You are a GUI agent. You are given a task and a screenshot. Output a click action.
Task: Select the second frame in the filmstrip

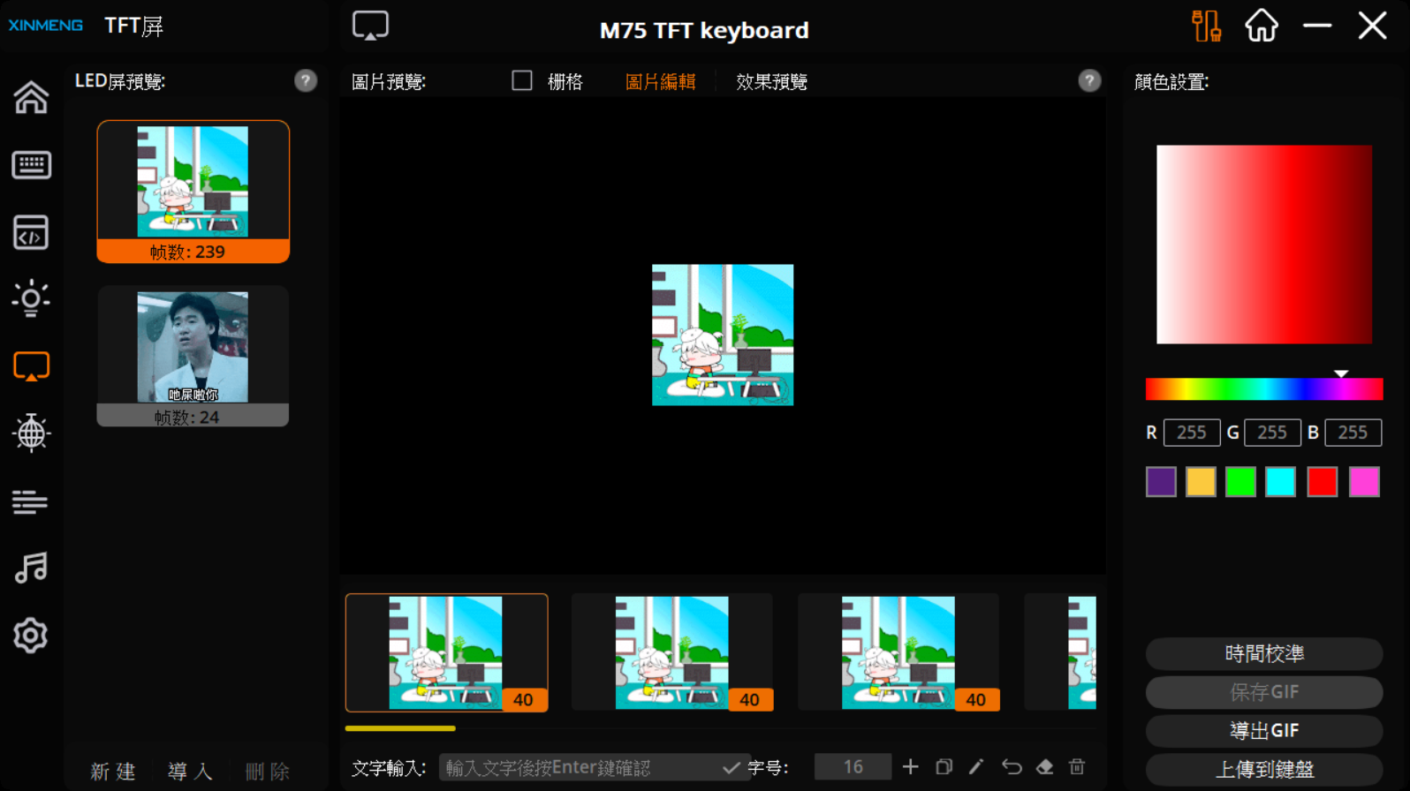coord(672,652)
